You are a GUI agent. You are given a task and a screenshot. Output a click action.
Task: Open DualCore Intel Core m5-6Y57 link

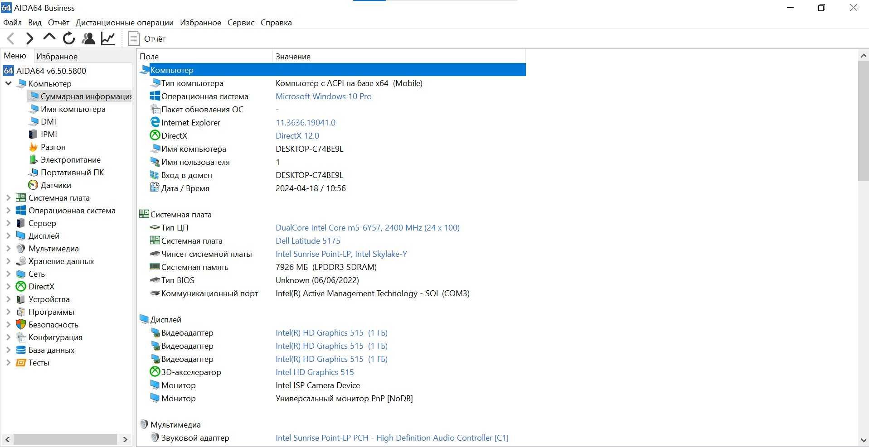pos(368,228)
